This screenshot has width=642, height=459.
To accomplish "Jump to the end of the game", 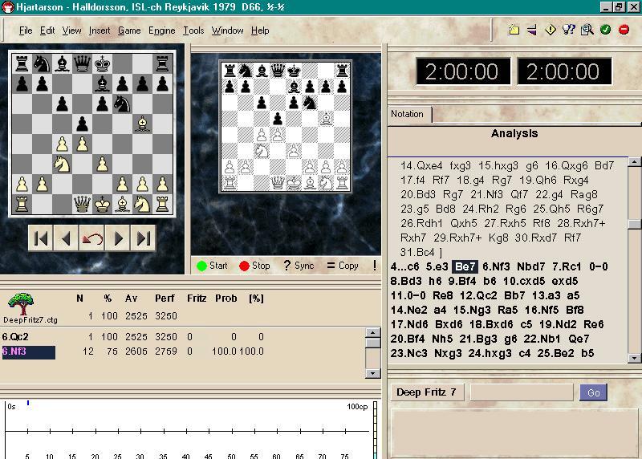I will [x=144, y=238].
